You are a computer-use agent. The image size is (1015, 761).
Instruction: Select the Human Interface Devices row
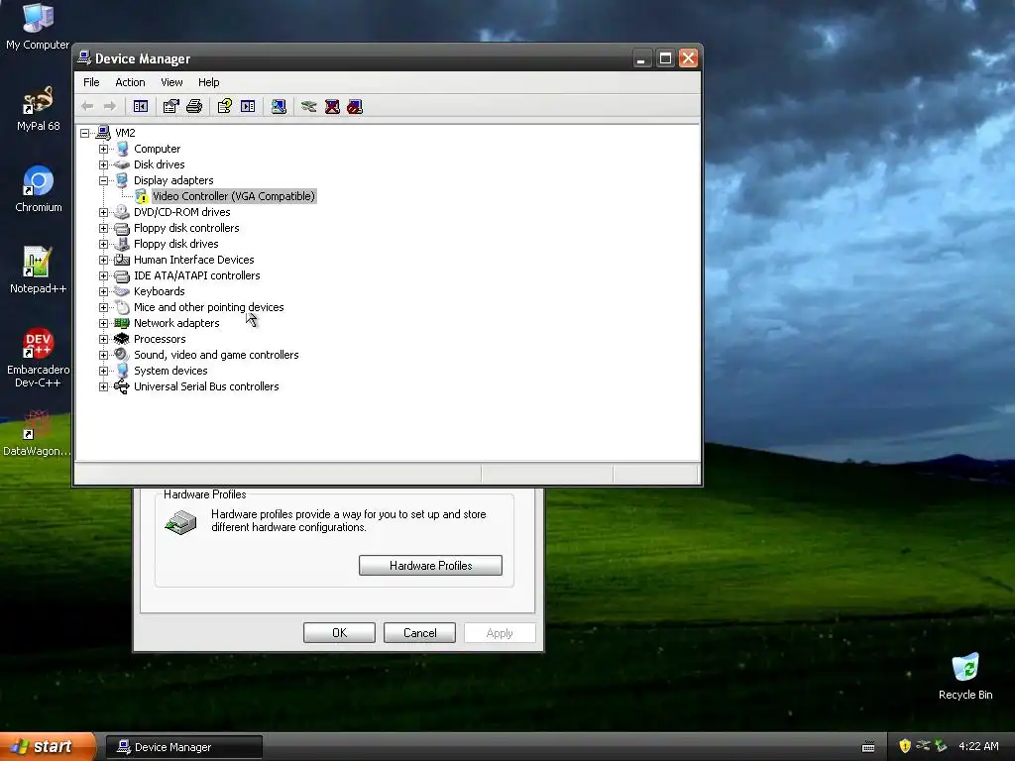(x=193, y=260)
